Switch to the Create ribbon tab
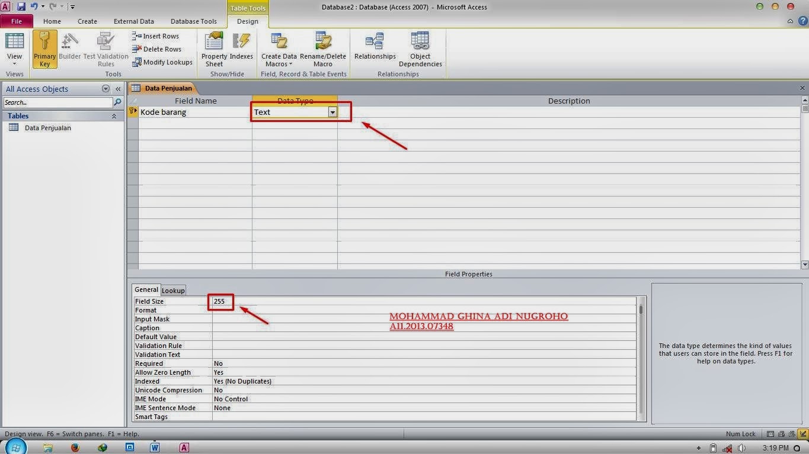 87,21
